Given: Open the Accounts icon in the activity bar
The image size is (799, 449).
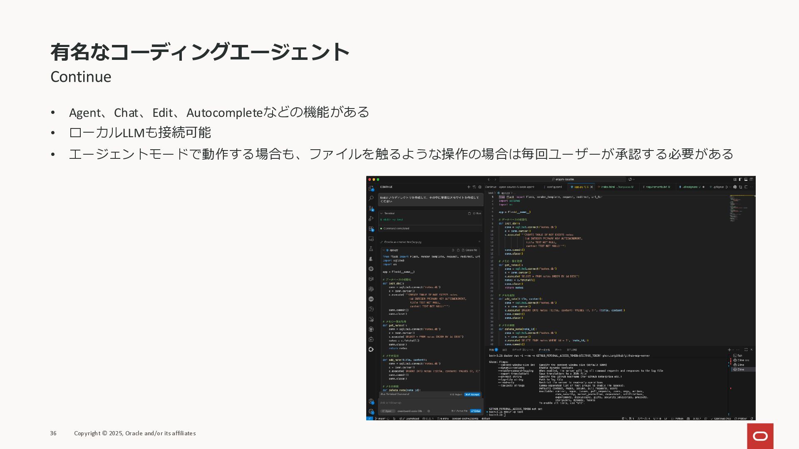Looking at the screenshot, I should [371, 401].
